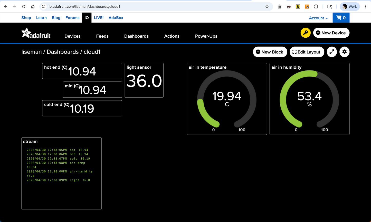View site information icon in address bar
The height and width of the screenshot is (222, 371).
tap(44, 7)
